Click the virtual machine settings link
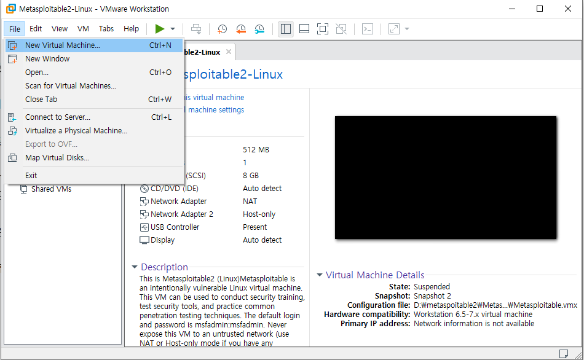The height and width of the screenshot is (360, 584). (215, 109)
